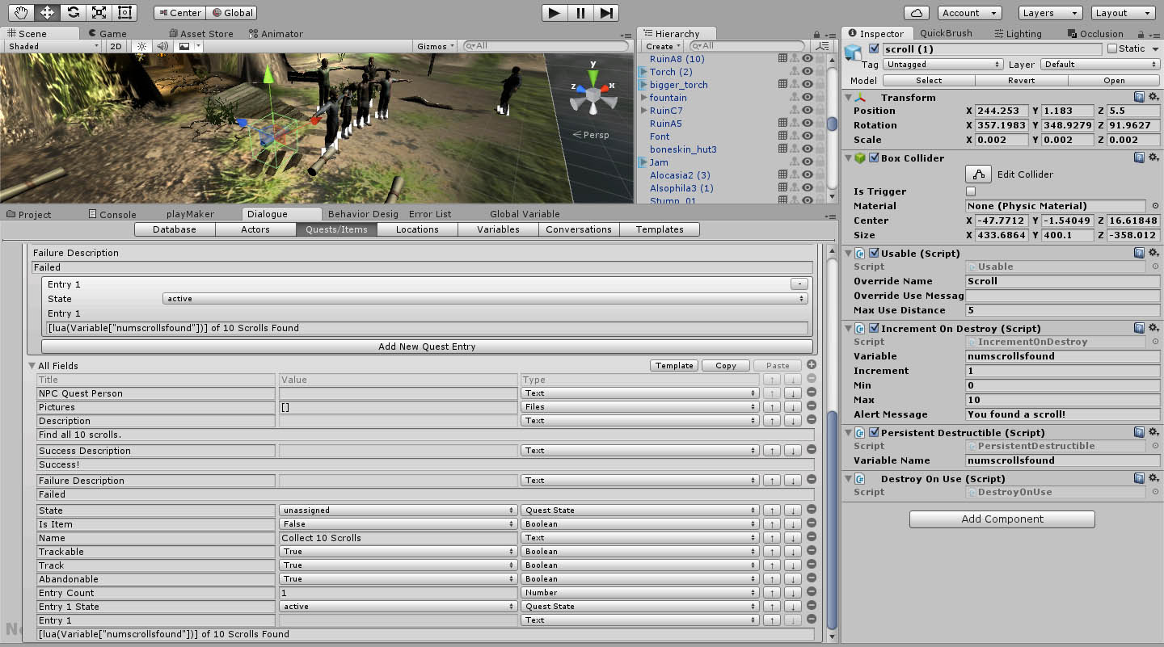Screen dimensions: 1164x647
Task: Switch to the Lighting tab
Action: coord(1018,33)
